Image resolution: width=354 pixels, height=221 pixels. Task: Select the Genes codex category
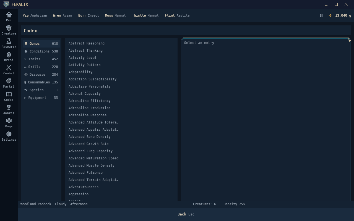pyautogui.click(x=41, y=44)
